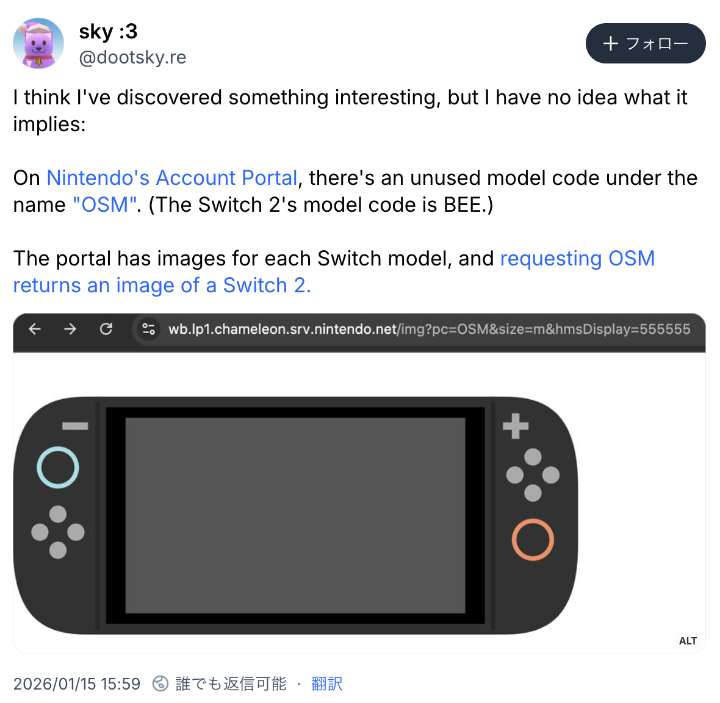
Task: Click site settings icon beside URL
Action: click(148, 330)
